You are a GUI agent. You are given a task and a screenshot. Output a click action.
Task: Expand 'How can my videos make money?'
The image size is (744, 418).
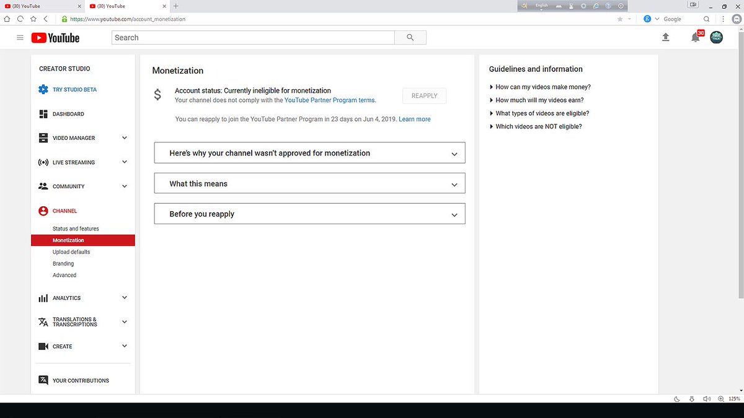click(x=540, y=87)
